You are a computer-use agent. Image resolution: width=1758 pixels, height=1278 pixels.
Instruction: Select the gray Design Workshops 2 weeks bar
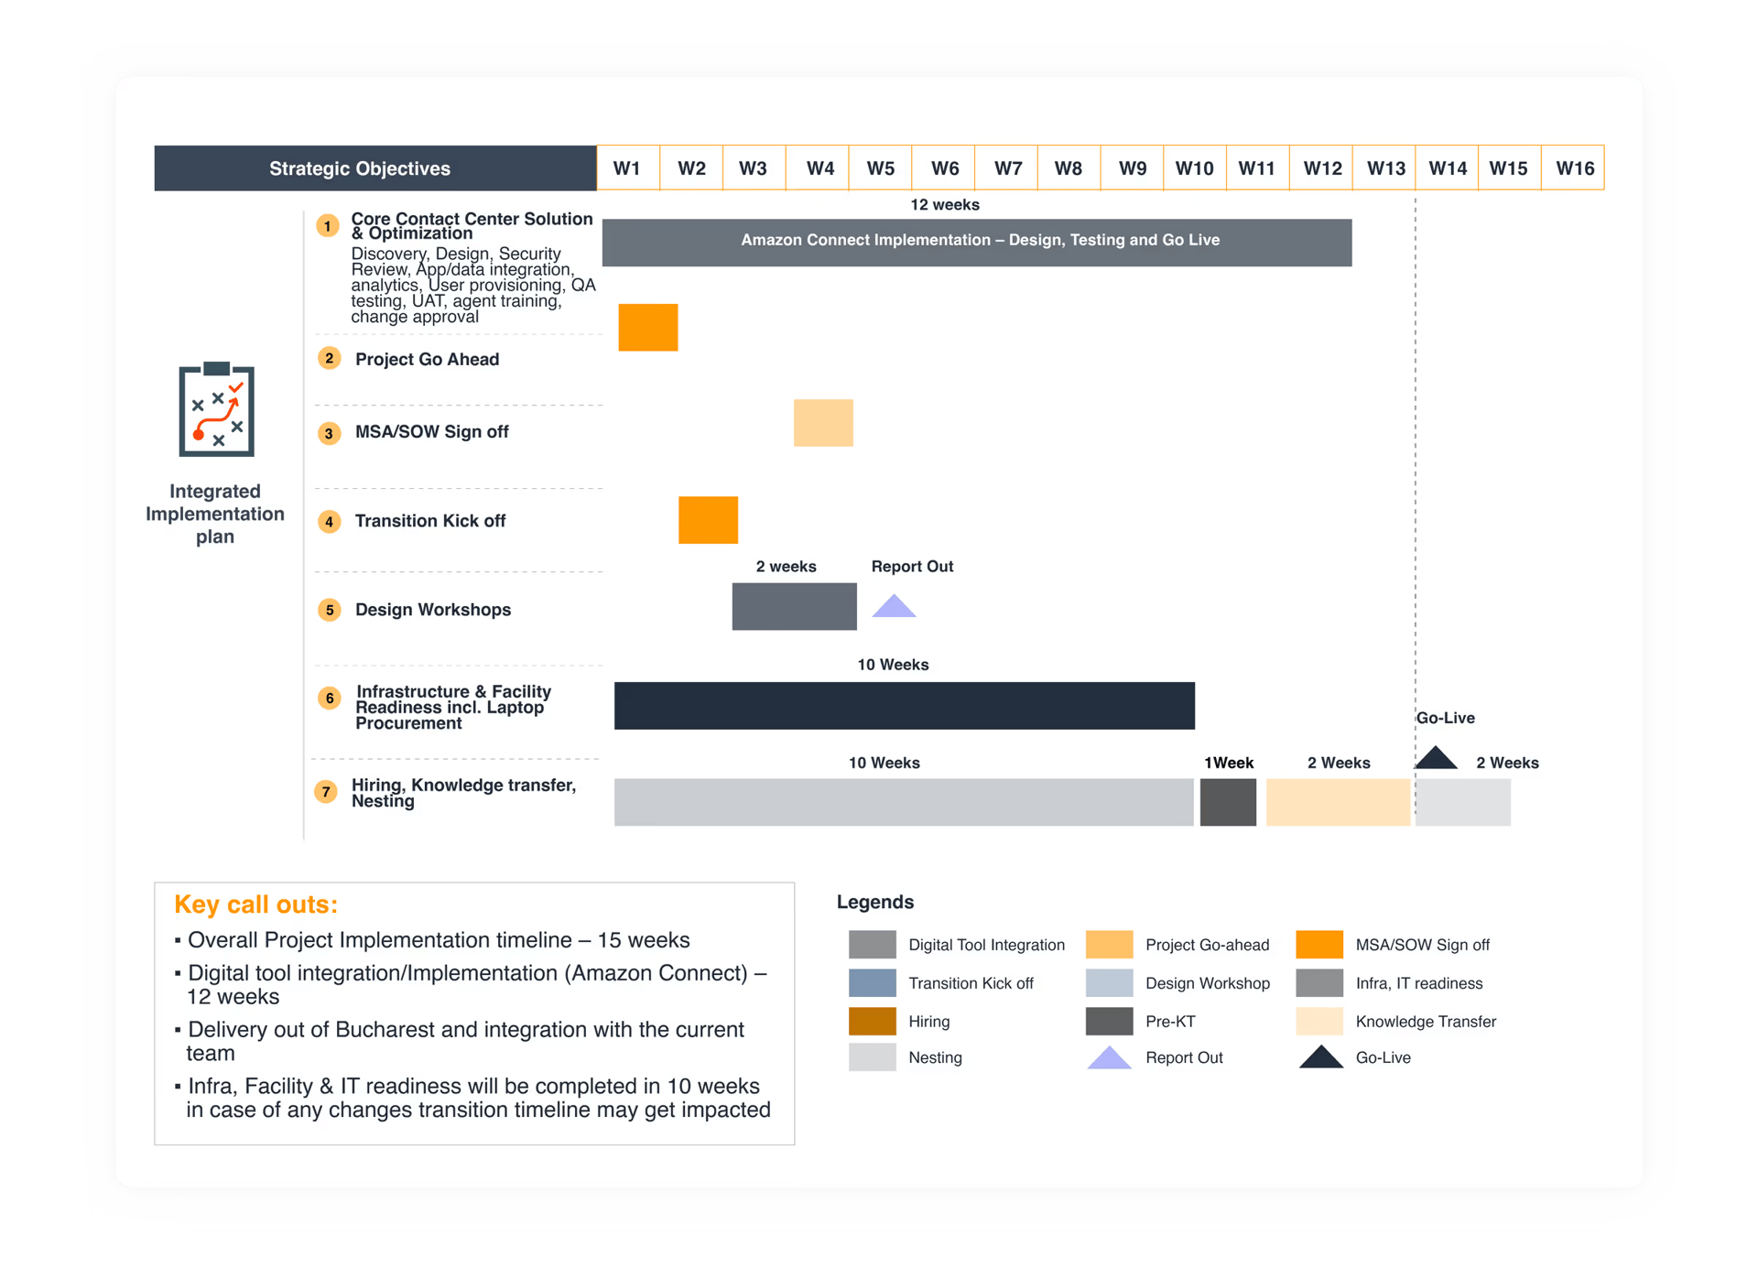(x=794, y=606)
